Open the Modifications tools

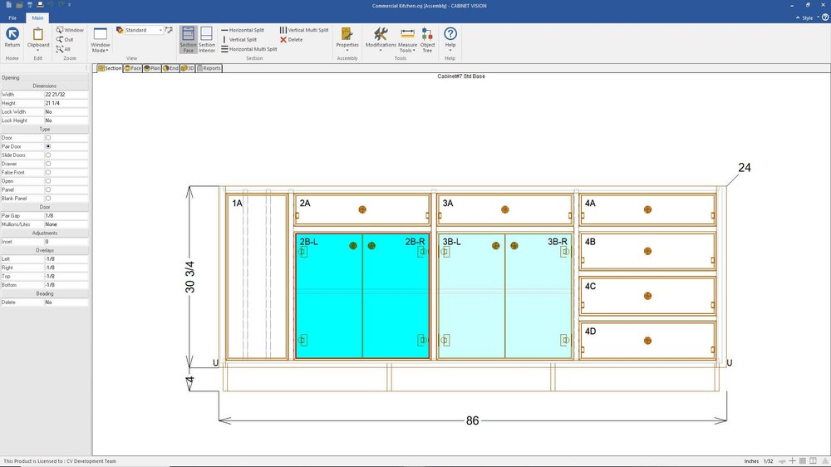381,39
